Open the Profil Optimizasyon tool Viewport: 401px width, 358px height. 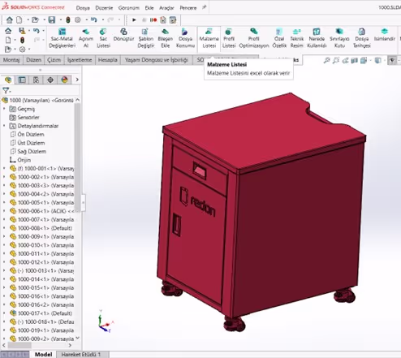click(x=254, y=38)
